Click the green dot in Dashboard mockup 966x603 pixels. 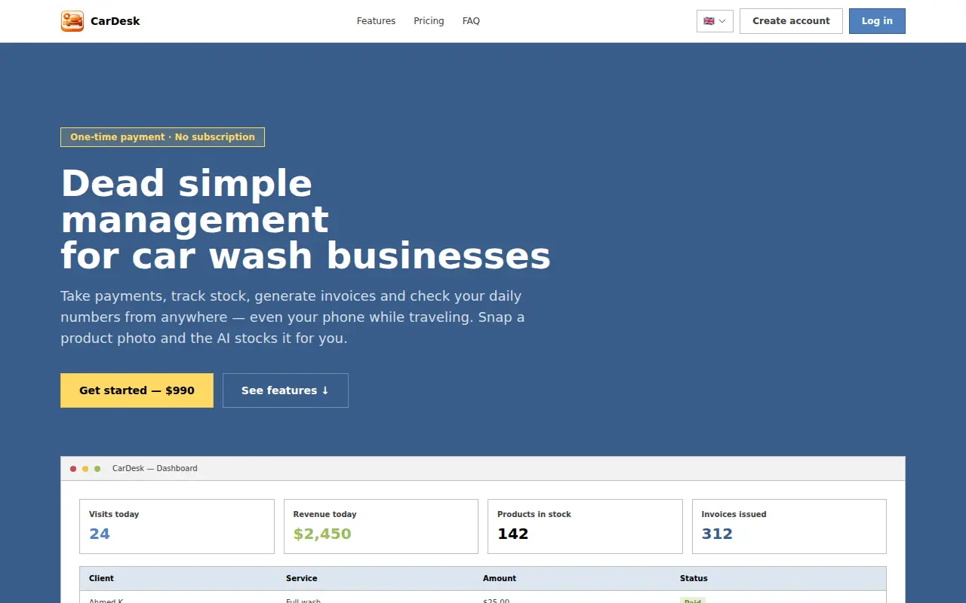[97, 469]
